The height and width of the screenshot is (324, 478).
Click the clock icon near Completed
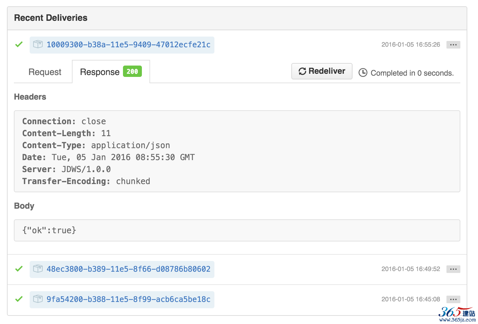click(363, 73)
